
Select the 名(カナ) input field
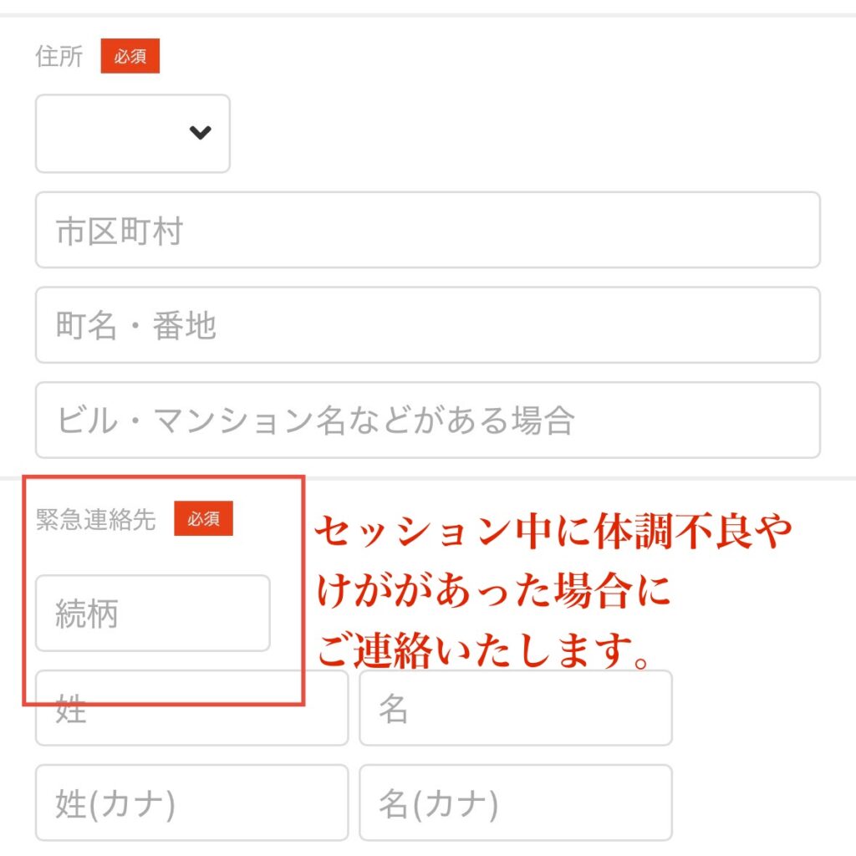[516, 803]
